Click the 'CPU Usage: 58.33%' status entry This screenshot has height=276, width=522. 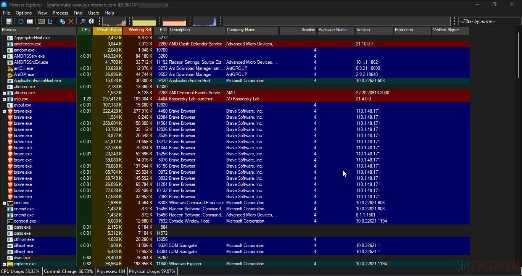tap(20, 271)
